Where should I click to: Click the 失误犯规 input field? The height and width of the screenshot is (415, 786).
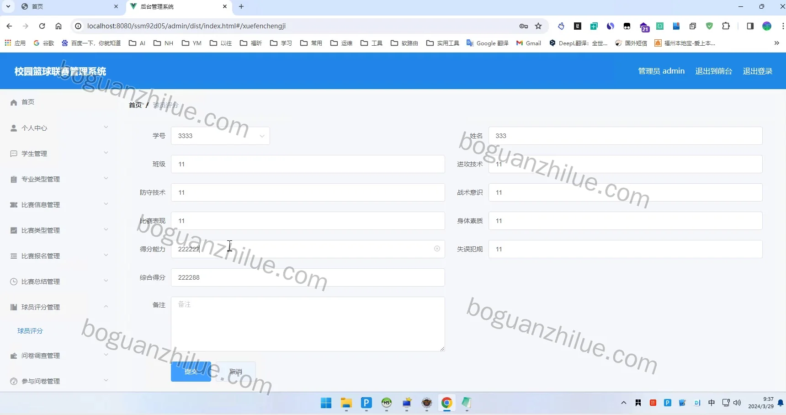tap(625, 249)
